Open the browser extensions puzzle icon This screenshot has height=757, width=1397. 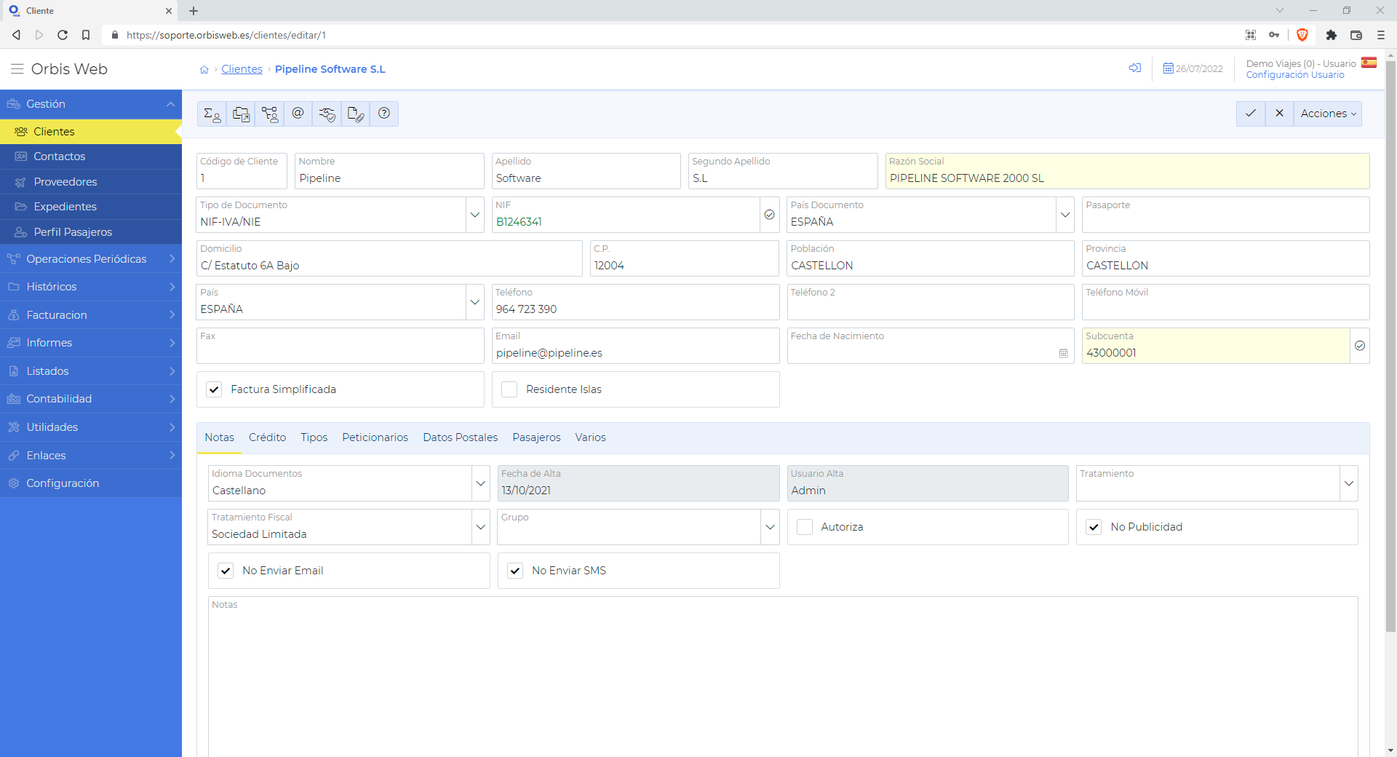tap(1332, 35)
